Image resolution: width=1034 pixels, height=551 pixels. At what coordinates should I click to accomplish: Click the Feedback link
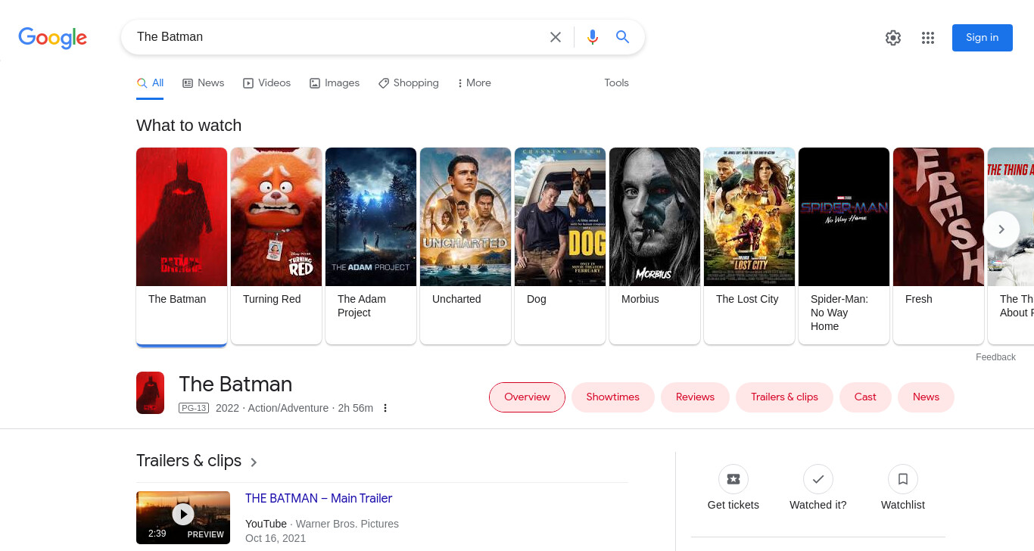pos(995,357)
